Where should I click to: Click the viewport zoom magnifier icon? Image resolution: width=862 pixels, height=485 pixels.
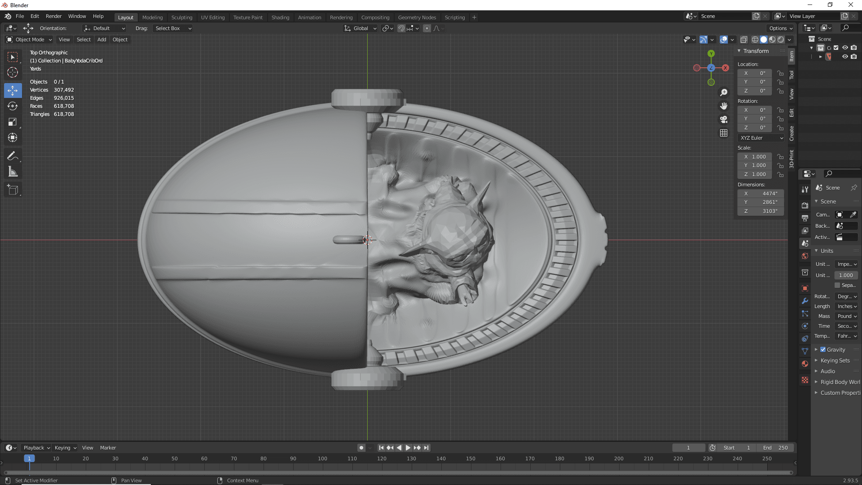724,93
